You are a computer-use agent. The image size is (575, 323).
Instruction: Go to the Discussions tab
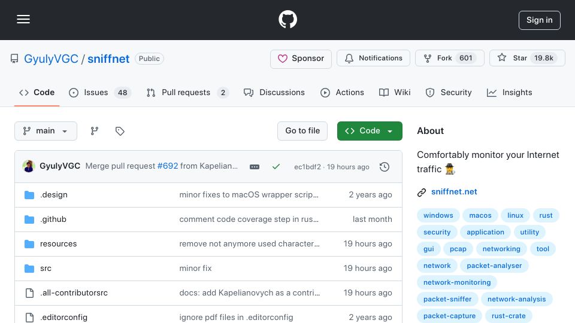tap(274, 92)
